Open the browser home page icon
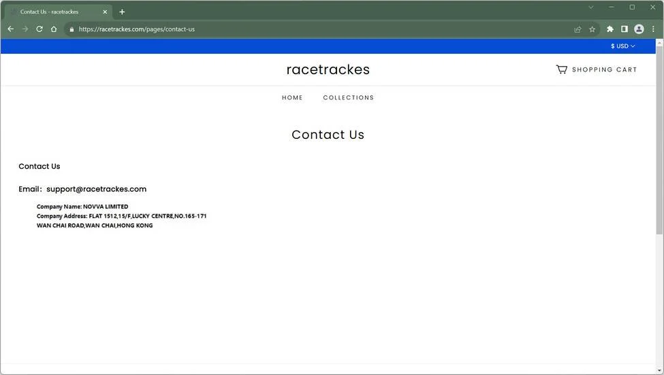Image resolution: width=664 pixels, height=375 pixels. point(54,29)
